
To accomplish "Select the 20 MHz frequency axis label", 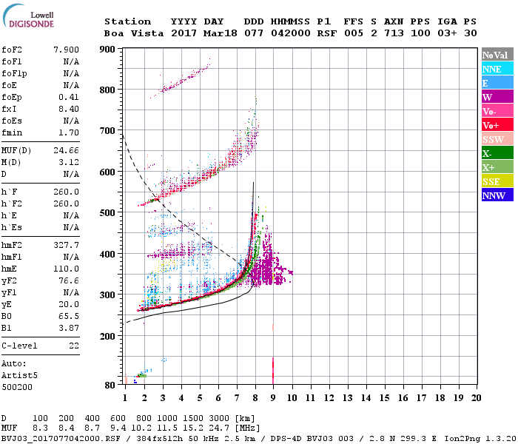I will (x=476, y=398).
